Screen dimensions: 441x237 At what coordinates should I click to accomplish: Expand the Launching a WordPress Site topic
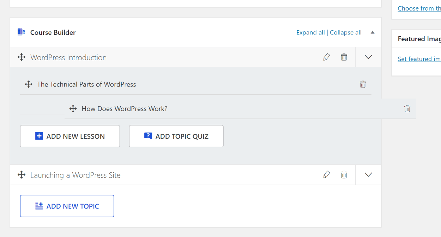368,175
